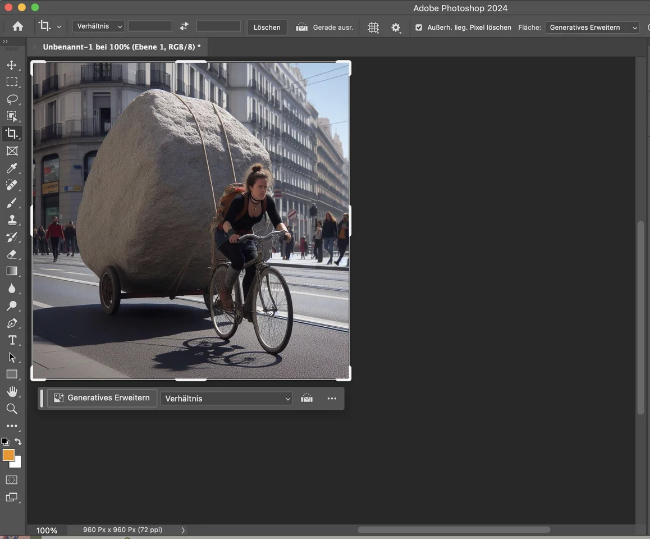Screen dimensions: 650x539
Task: Open the Verhältnis dropdown in options bar
Action: pyautogui.click(x=99, y=27)
